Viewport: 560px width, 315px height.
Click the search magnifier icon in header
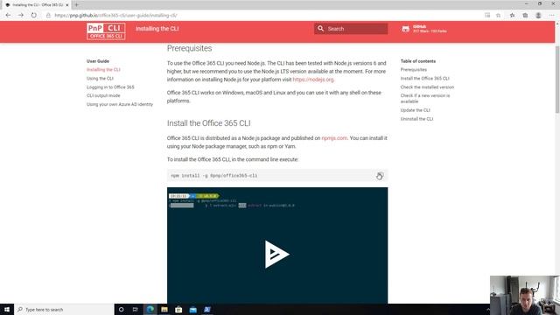320,29
